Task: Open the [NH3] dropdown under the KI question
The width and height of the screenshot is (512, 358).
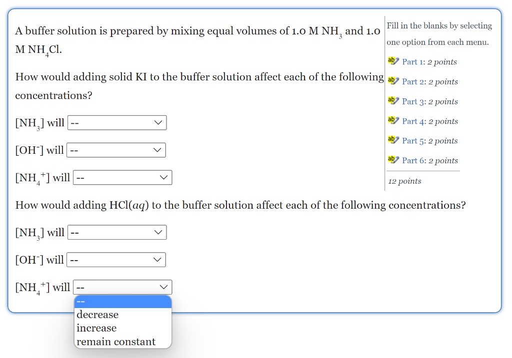Action: click(117, 122)
